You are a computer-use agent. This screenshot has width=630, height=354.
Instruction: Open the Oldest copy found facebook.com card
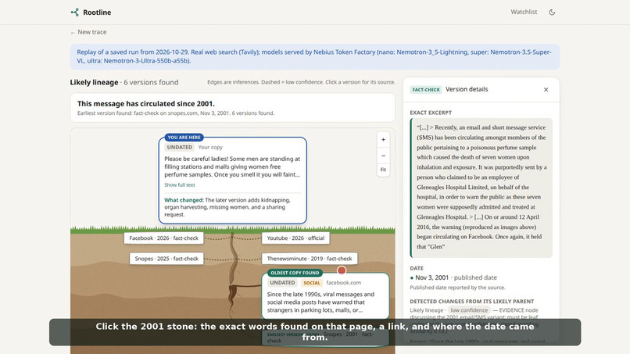[325, 295]
